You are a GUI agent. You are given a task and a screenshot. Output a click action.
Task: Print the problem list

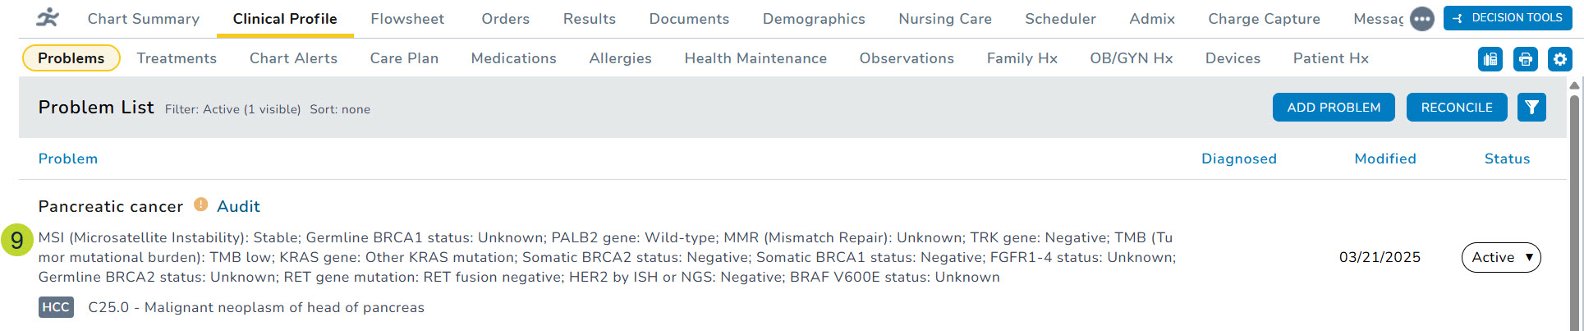pyautogui.click(x=1525, y=59)
